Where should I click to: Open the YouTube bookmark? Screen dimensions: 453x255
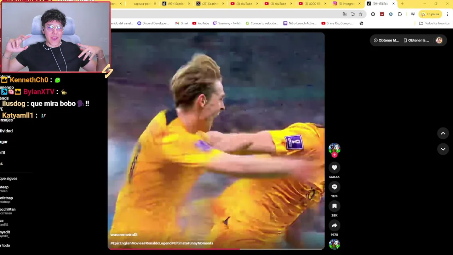(x=201, y=23)
